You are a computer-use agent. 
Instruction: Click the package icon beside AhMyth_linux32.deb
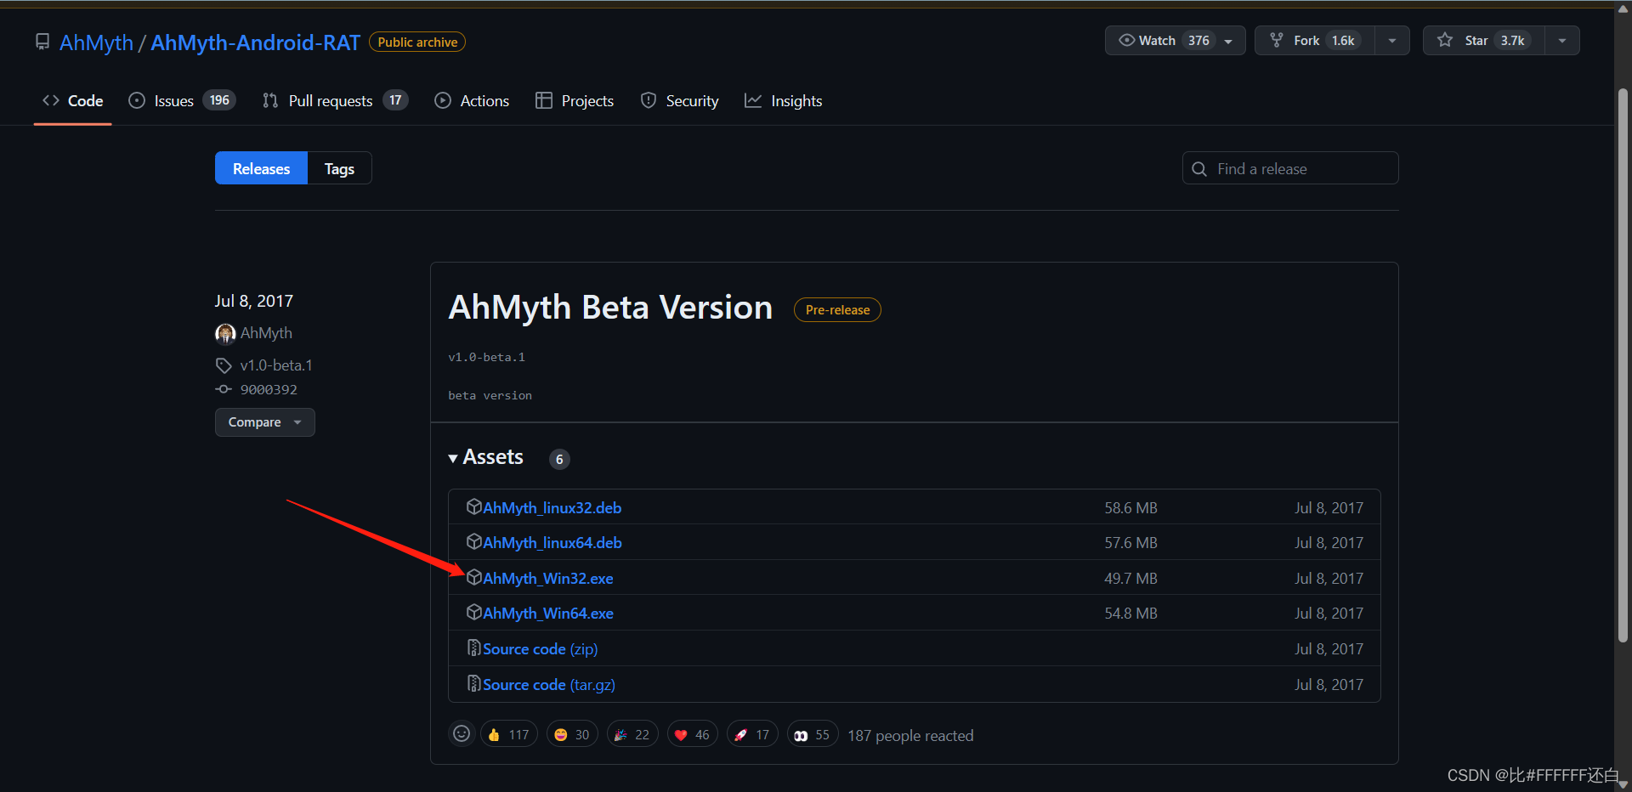tap(474, 506)
